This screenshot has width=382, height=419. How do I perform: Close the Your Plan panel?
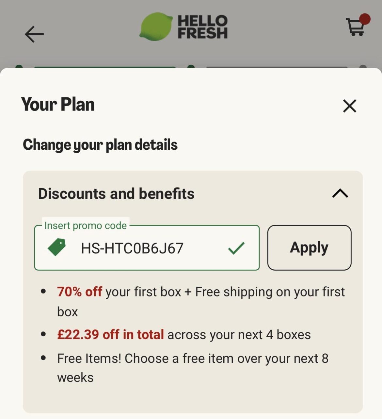point(349,106)
